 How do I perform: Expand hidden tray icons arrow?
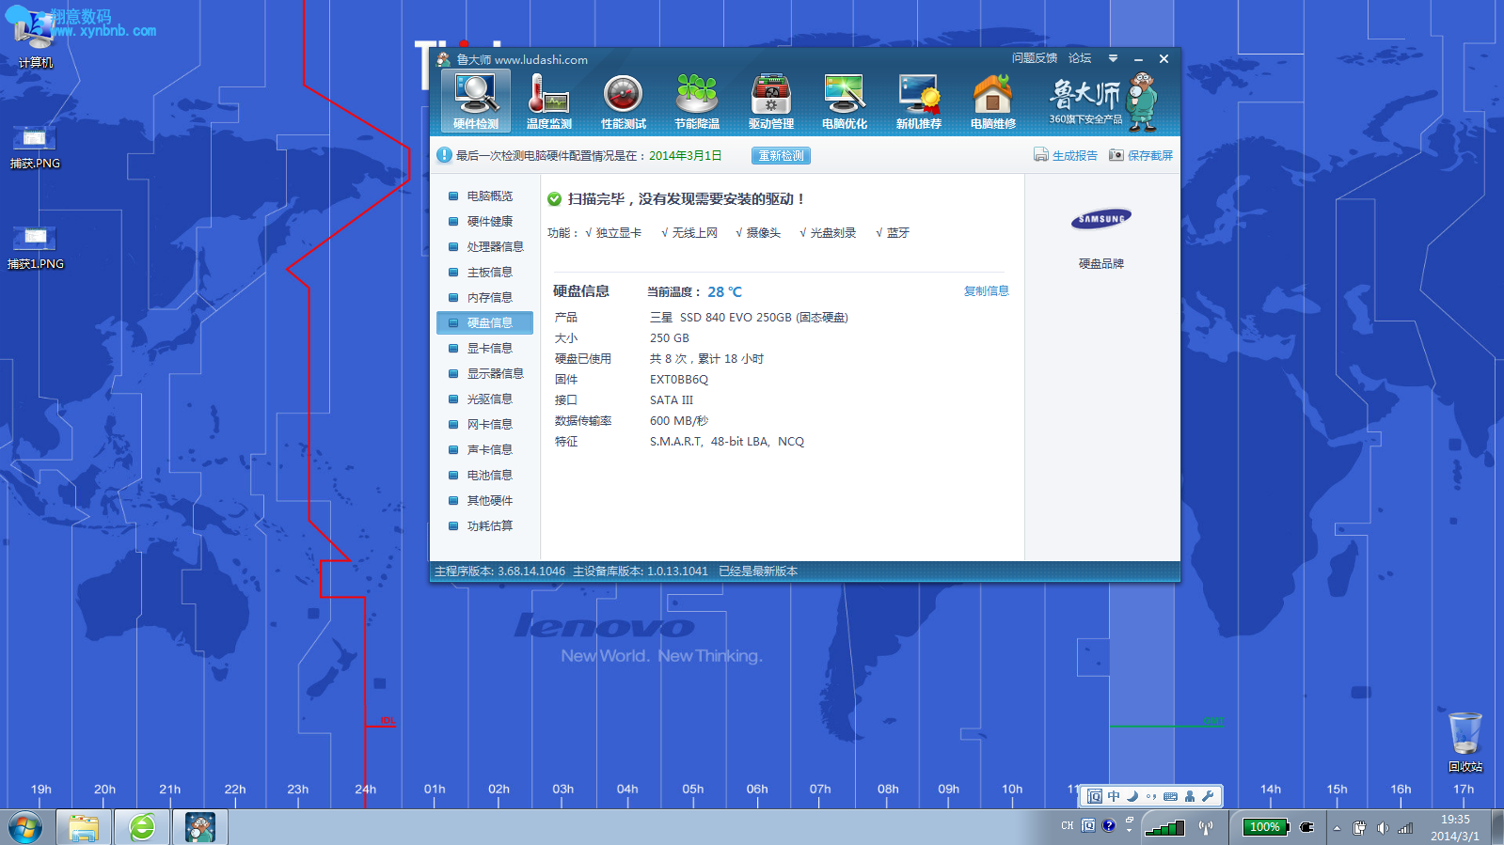[1337, 828]
